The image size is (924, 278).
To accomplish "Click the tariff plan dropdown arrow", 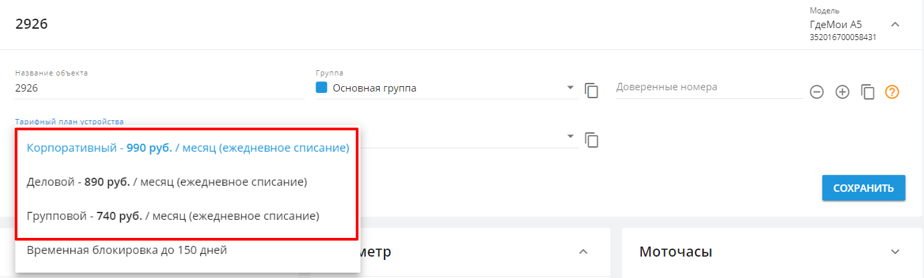I will pos(570,137).
